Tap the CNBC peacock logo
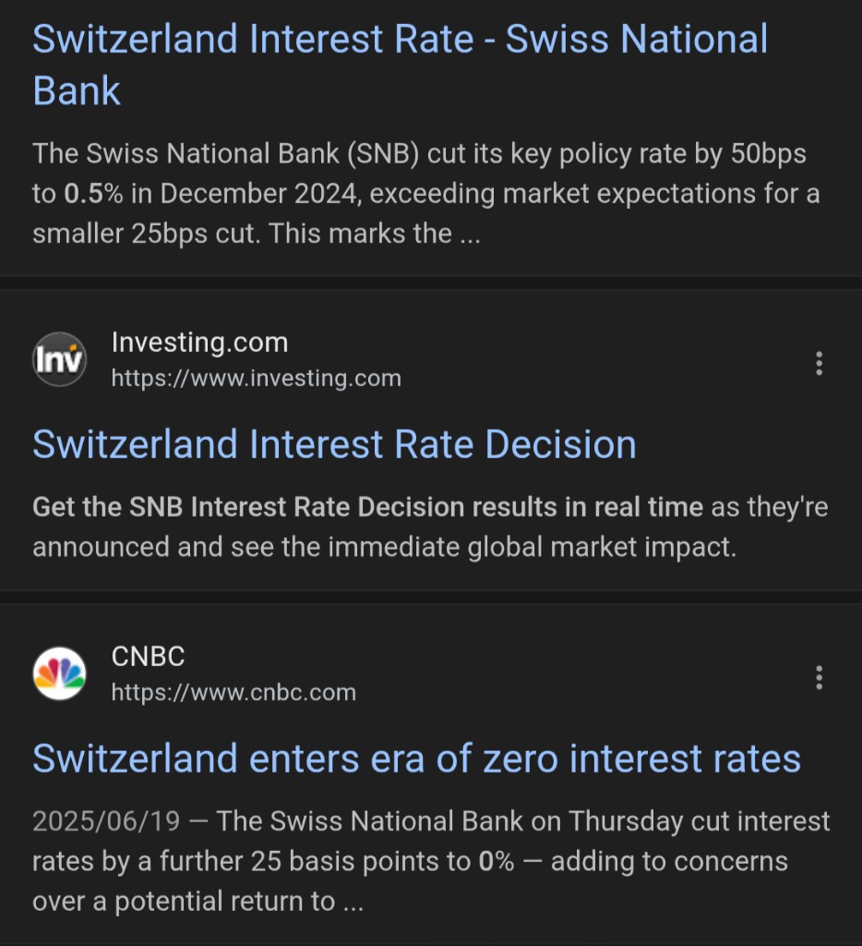The height and width of the screenshot is (946, 862). point(59,673)
